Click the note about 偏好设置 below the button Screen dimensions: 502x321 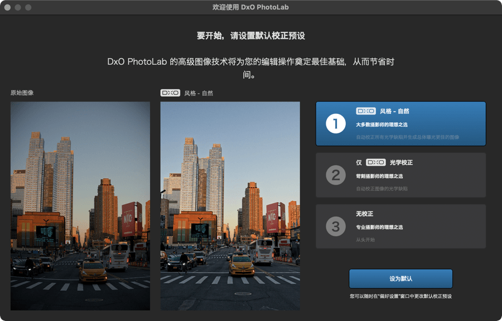tap(400, 296)
